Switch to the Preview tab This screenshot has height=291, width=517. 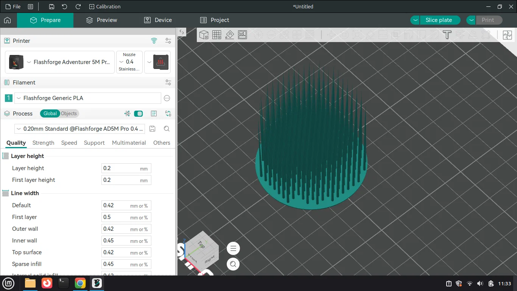(x=101, y=20)
